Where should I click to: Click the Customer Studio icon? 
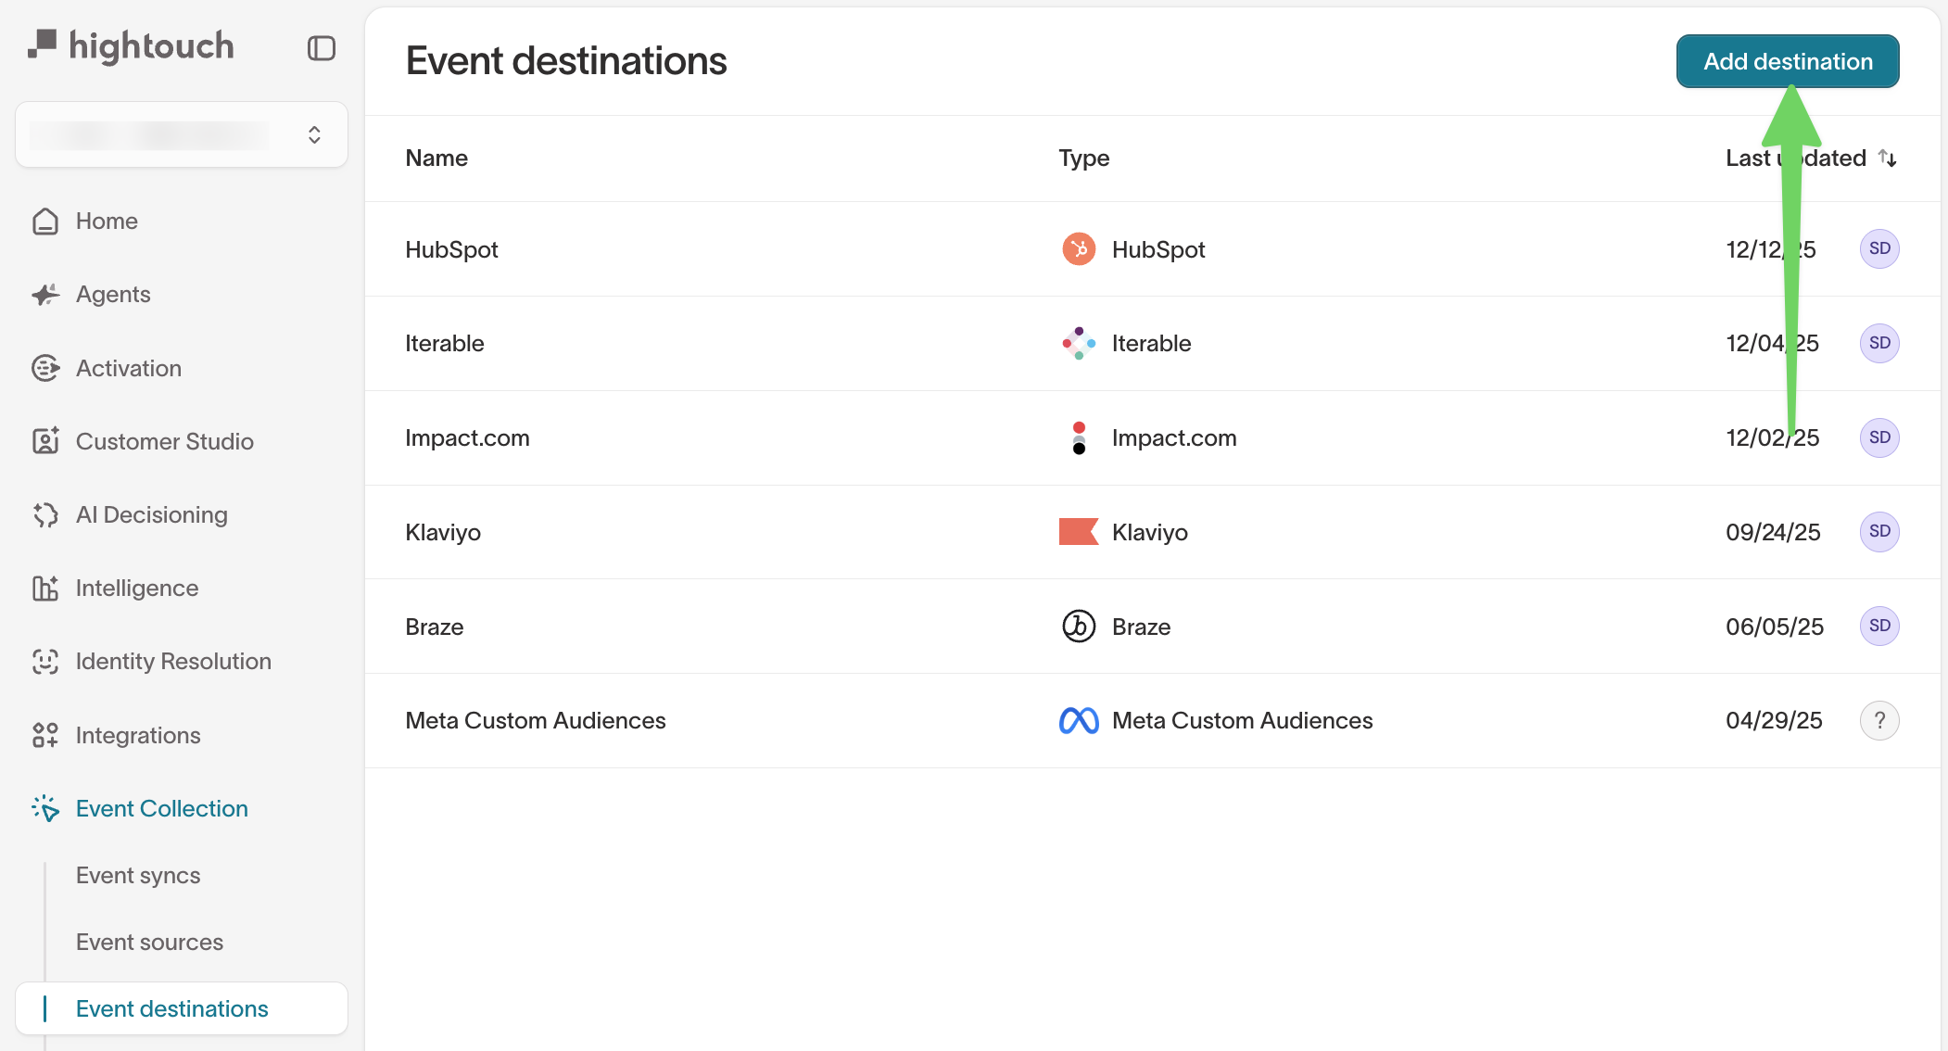[45, 441]
